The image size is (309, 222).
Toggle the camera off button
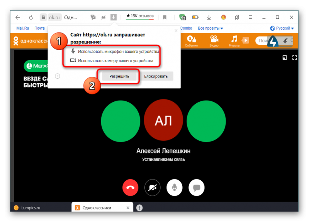(x=152, y=188)
